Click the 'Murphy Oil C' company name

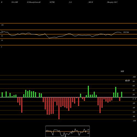(x=112, y=2)
